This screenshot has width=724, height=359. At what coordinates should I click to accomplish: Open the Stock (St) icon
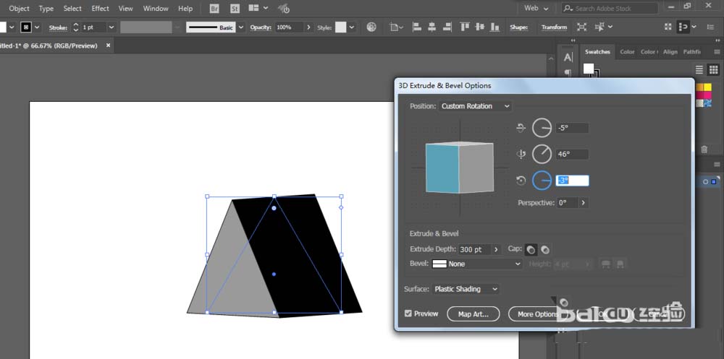pos(235,8)
